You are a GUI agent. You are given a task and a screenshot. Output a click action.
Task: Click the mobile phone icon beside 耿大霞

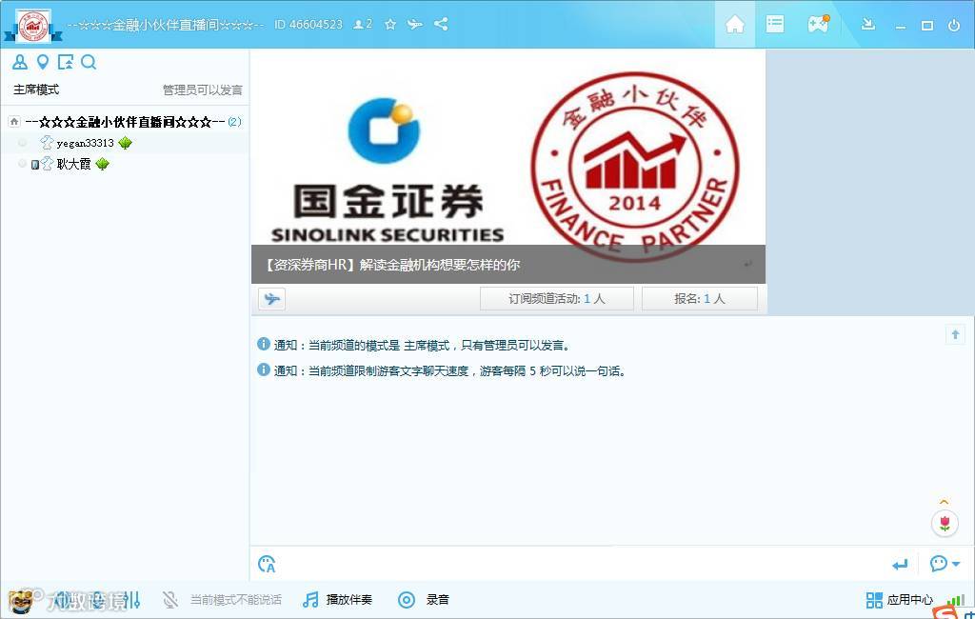click(x=35, y=165)
